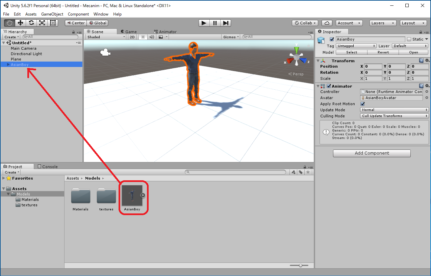Screen dimensions: 431x276
Task: Select the Rotate tool
Action: [x=31, y=23]
